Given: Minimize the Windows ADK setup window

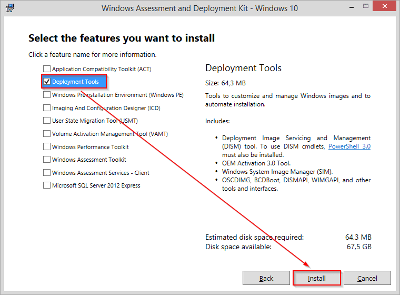Looking at the screenshot, I should [x=352, y=7].
